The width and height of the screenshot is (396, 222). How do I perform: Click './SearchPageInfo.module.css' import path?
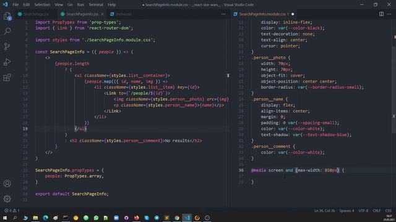(118, 39)
